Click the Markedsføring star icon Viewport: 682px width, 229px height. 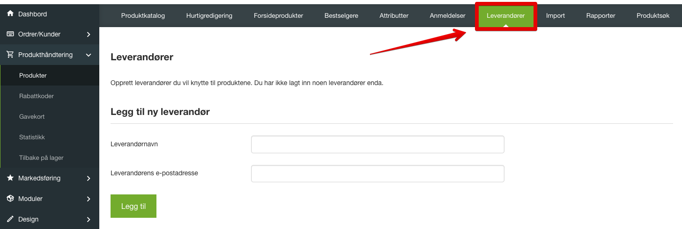(10, 178)
